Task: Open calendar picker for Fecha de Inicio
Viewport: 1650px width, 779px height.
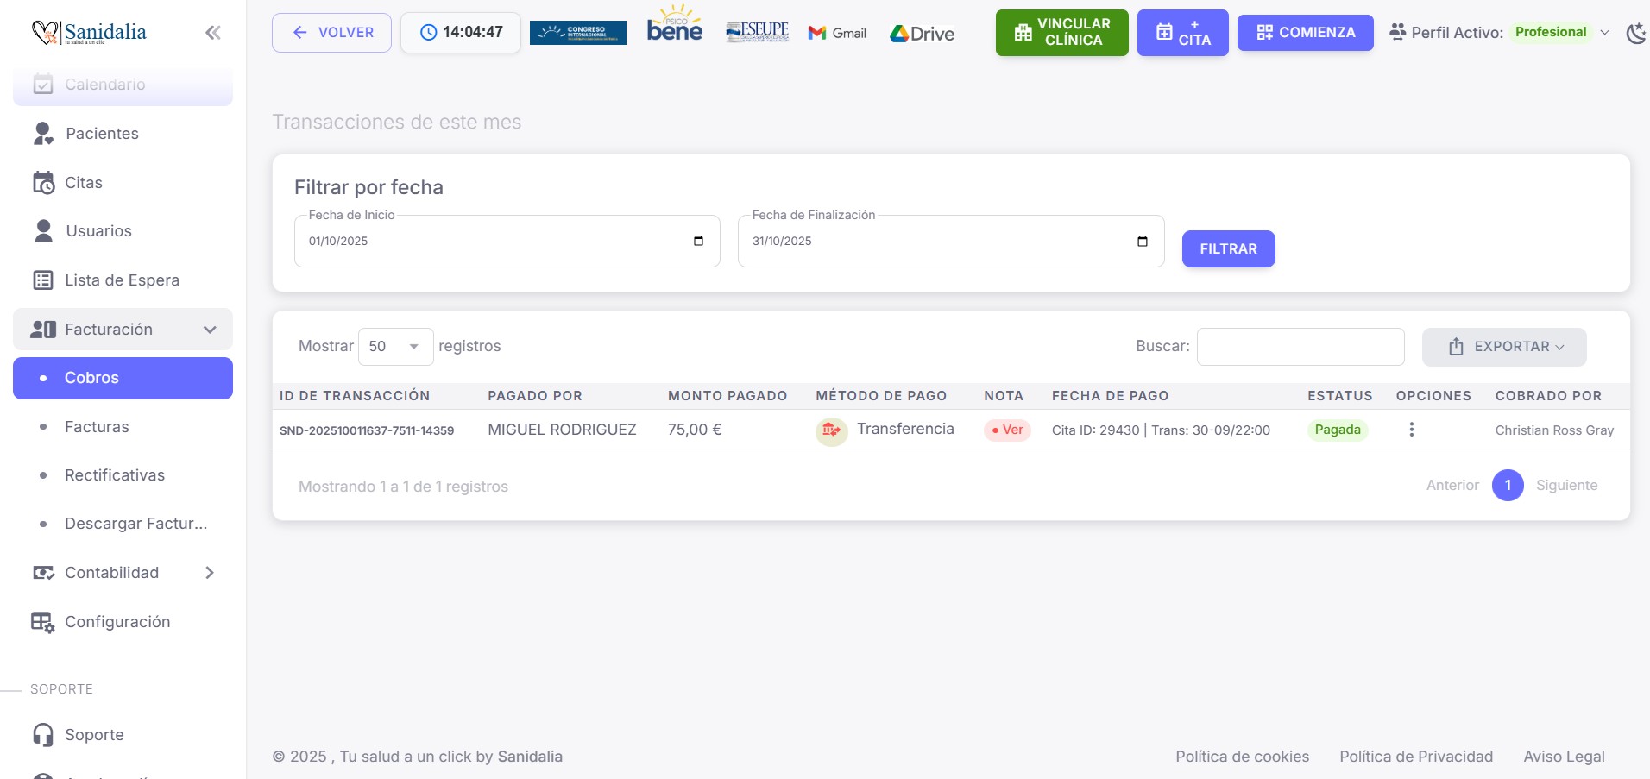Action: coord(698,242)
